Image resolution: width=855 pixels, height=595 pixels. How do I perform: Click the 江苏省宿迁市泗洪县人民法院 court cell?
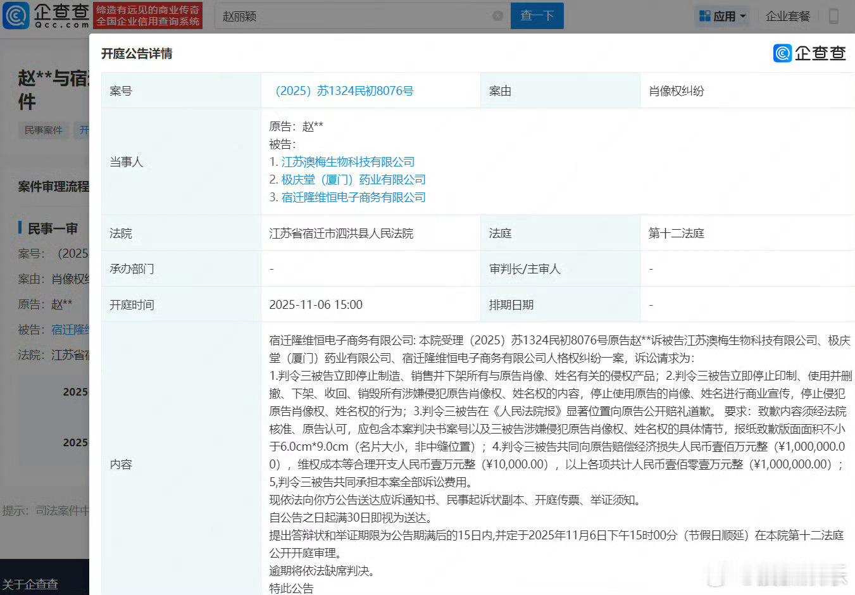coord(370,233)
